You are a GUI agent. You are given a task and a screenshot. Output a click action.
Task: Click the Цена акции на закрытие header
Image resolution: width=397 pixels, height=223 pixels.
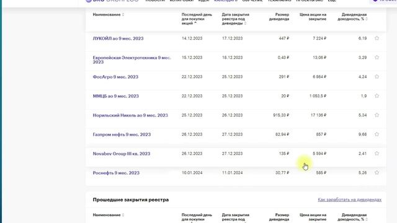[313, 17]
